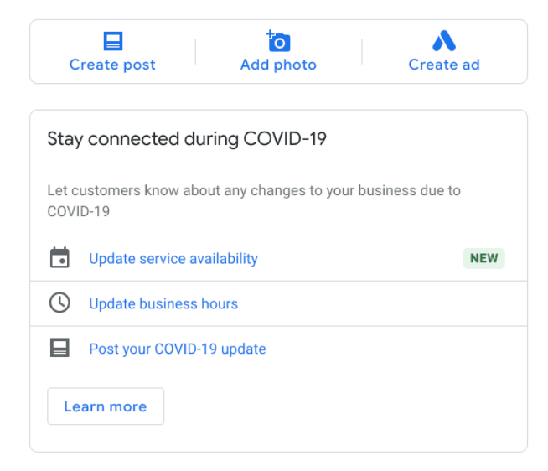Click the green NEW badge
548x471 pixels.
483,258
